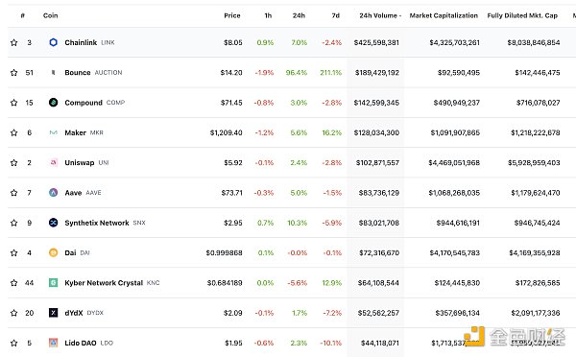The width and height of the screenshot is (576, 357).
Task: Click the Compound coin logo
Action: coord(53,103)
